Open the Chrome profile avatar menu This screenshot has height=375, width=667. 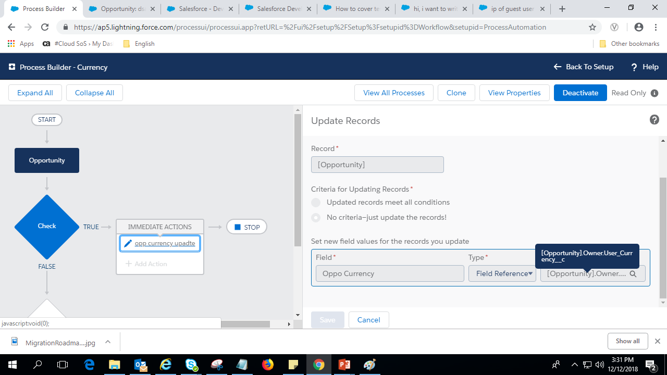638,27
